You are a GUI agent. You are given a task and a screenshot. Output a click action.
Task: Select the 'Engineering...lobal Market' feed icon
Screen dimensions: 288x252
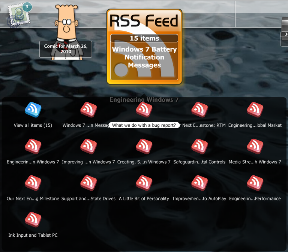pos(255,110)
